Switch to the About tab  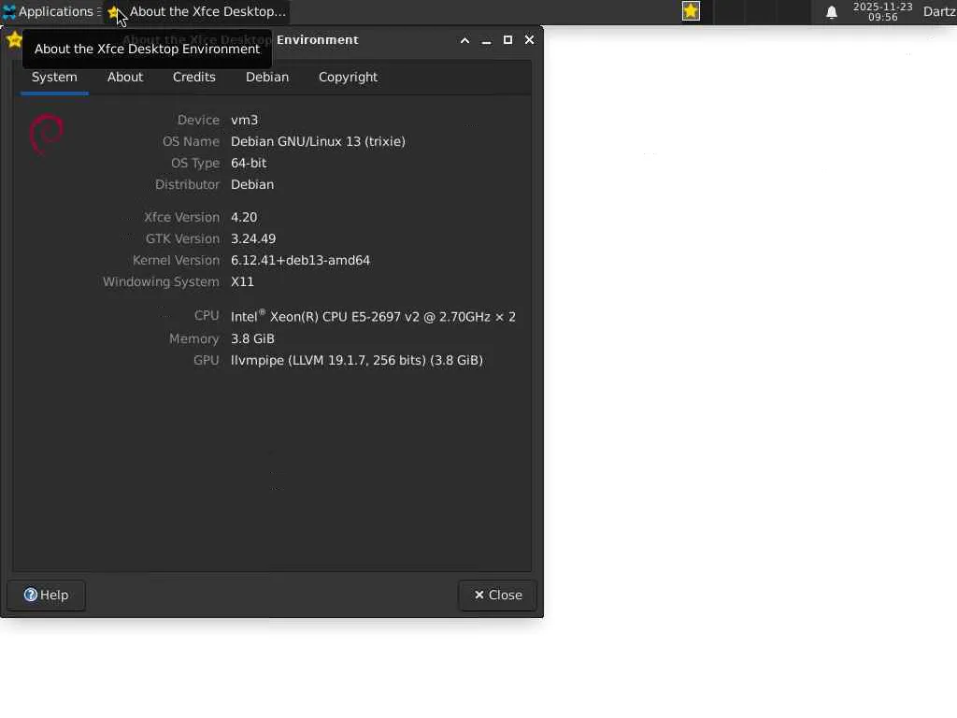(125, 78)
